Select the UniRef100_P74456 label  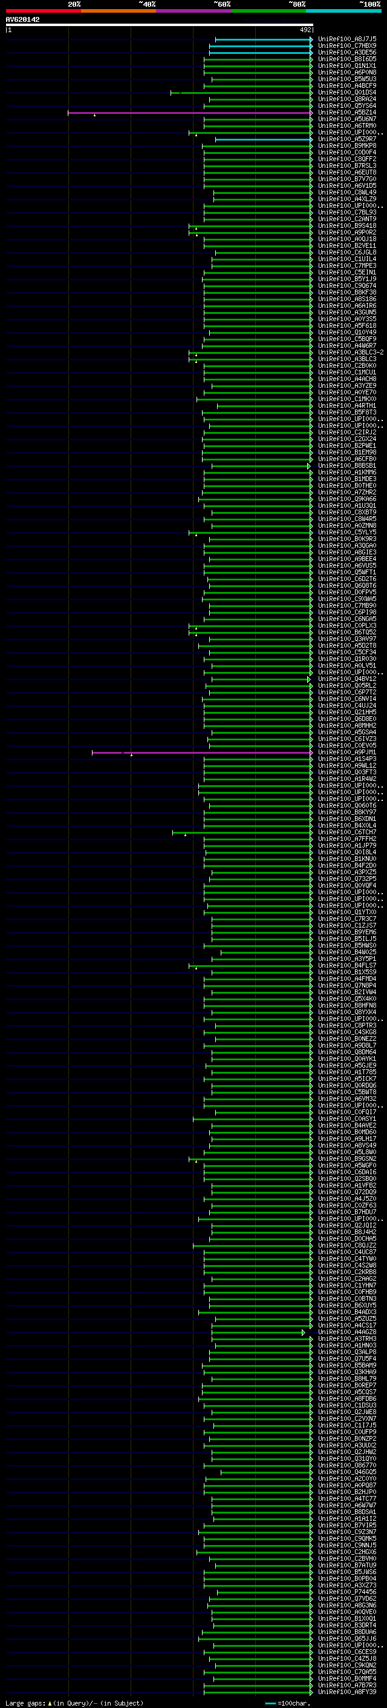point(347,1592)
